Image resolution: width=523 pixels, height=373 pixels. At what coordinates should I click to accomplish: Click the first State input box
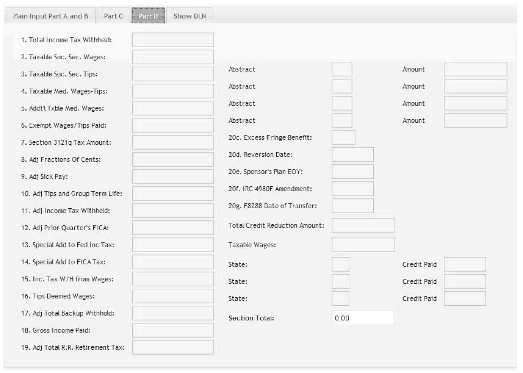(340, 264)
